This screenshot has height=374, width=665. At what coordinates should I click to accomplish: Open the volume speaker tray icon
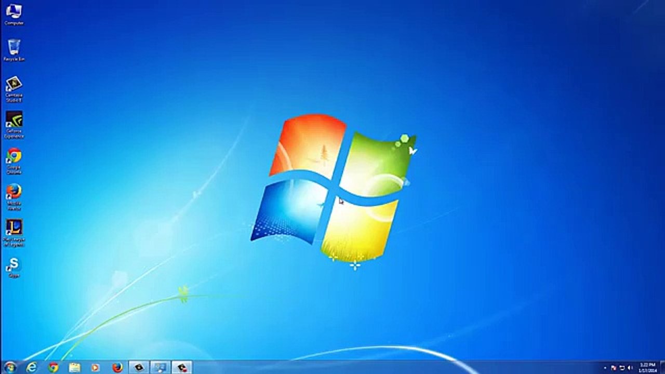point(630,368)
